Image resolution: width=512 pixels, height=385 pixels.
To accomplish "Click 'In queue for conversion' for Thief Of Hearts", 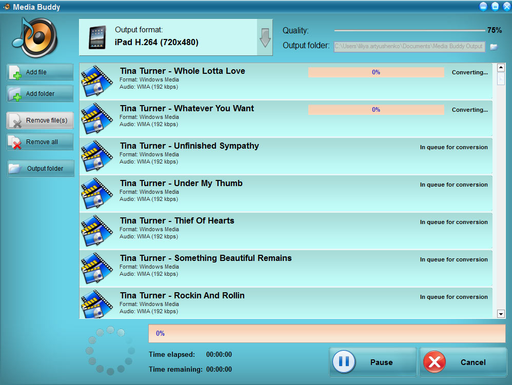I will tap(454, 222).
